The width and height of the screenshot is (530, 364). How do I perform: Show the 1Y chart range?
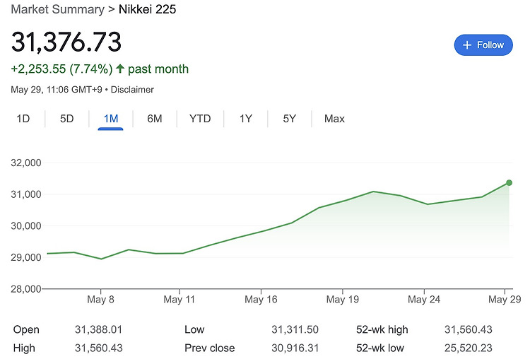(x=246, y=119)
